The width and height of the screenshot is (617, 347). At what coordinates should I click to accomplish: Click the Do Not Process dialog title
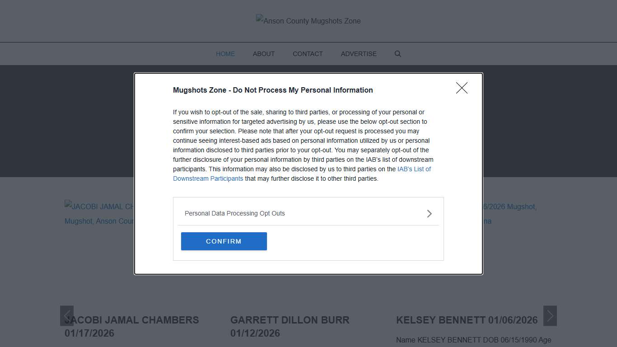pyautogui.click(x=273, y=90)
